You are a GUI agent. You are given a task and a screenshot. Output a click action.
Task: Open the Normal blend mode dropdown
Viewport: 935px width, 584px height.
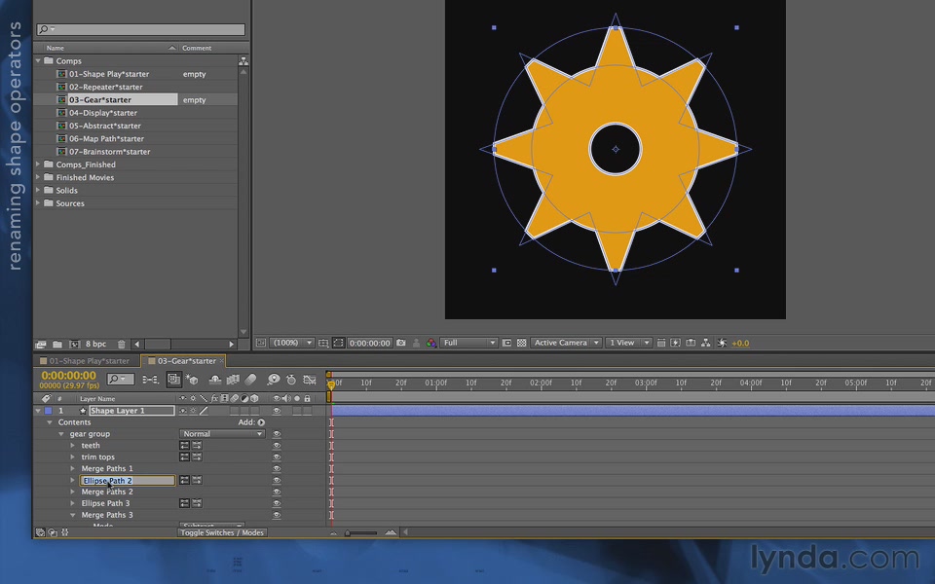222,434
